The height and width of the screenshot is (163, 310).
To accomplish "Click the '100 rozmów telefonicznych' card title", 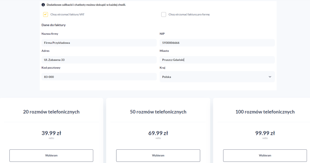I will point(265,112).
